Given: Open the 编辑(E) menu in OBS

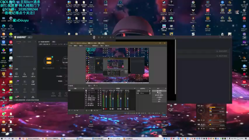Looking at the screenshot, I should [x=75, y=46].
